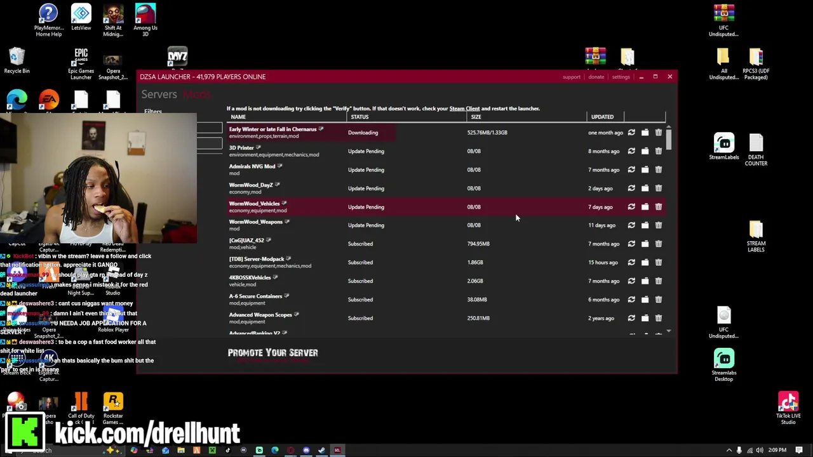Verify the Early Winter Chernarus mod

click(631, 133)
